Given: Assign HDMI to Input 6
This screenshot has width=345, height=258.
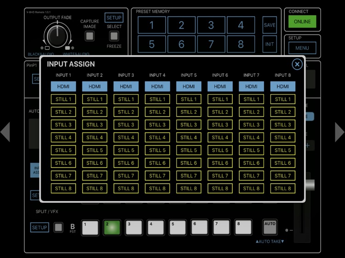Looking at the screenshot, I should pyautogui.click(x=220, y=86).
